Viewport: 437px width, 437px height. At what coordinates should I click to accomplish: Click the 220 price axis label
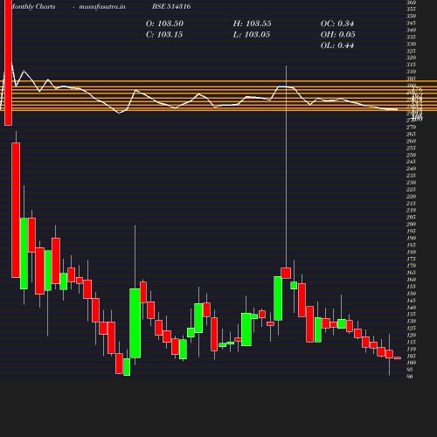click(x=411, y=197)
